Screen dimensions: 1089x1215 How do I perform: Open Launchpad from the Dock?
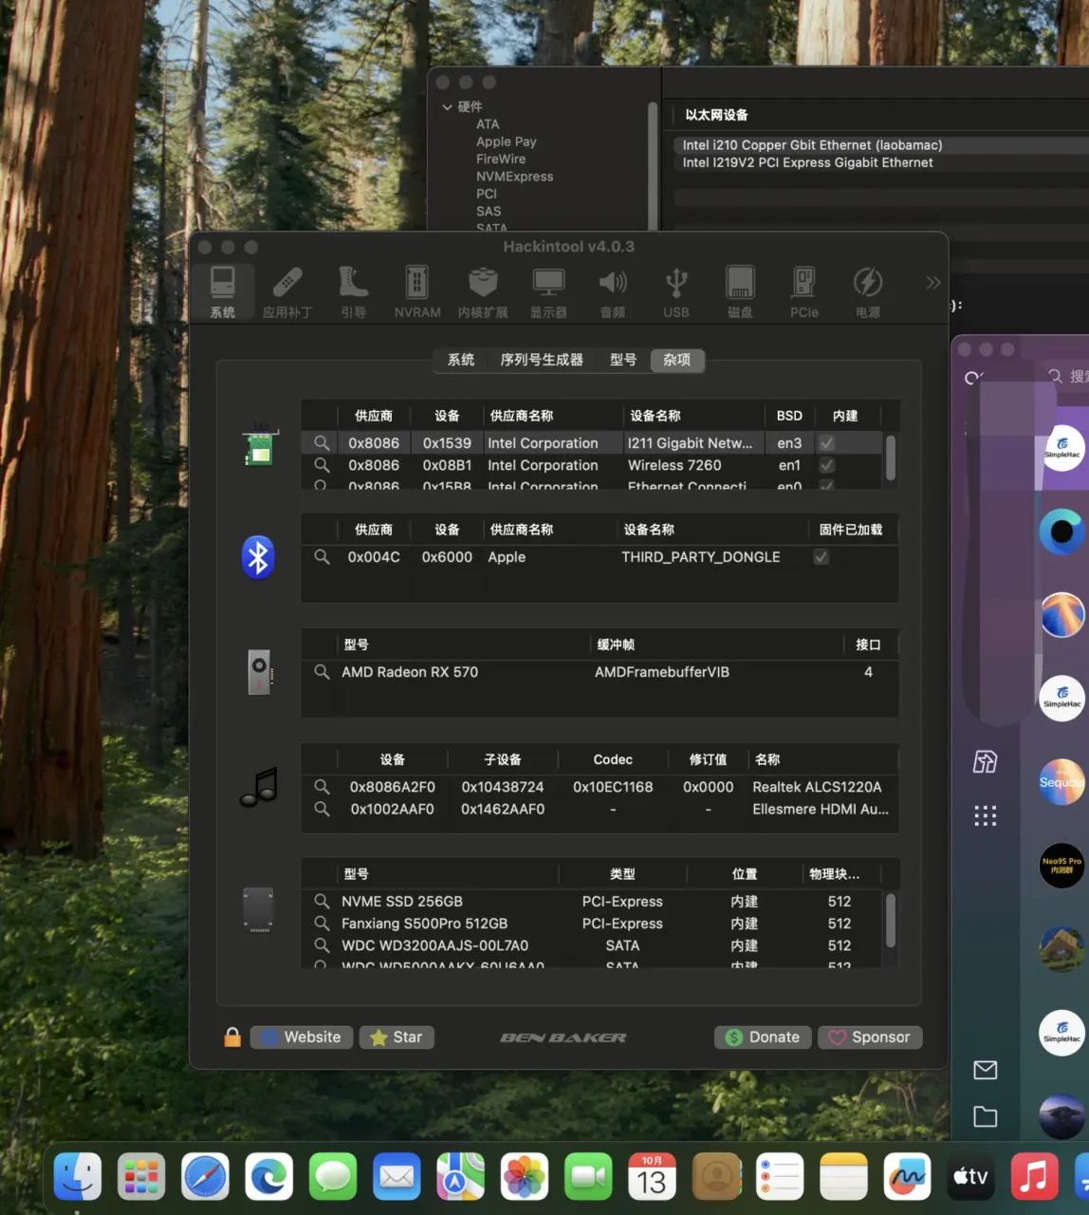tap(141, 1177)
